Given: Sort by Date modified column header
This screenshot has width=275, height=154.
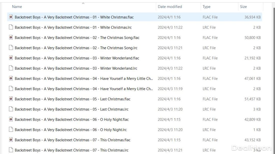Looking at the screenshot, I should tap(170, 7).
